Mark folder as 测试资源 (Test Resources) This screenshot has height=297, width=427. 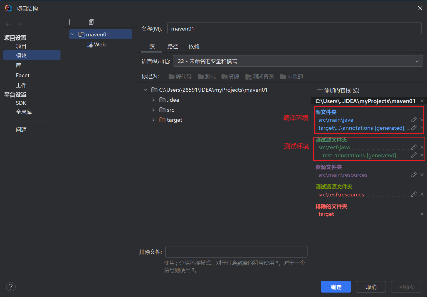(x=260, y=76)
